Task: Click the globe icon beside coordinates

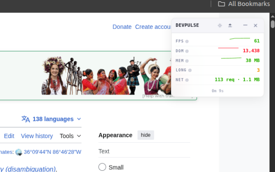Action: point(19,152)
